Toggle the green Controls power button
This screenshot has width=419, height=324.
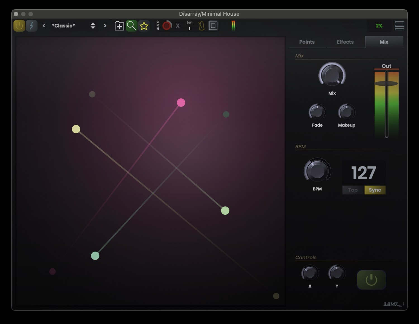tap(371, 280)
